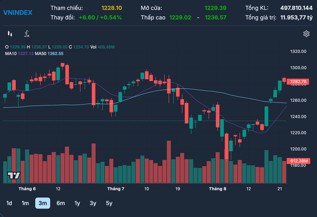Select the 1d time range
317x217 pixels.
[9, 203]
